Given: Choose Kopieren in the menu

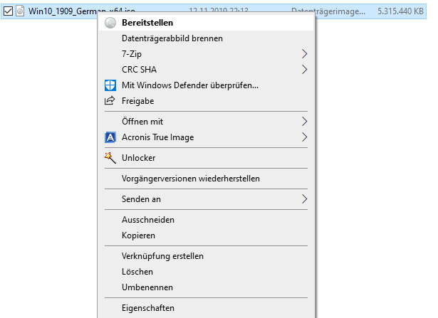Looking at the screenshot, I should click(138, 235).
